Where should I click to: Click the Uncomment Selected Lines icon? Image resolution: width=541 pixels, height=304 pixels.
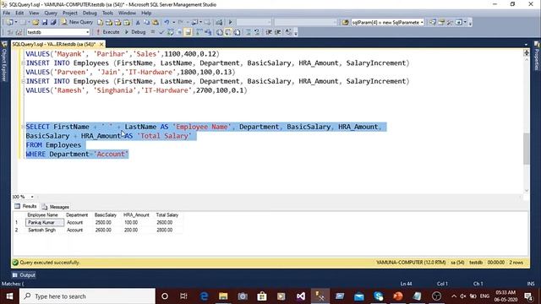click(x=257, y=32)
